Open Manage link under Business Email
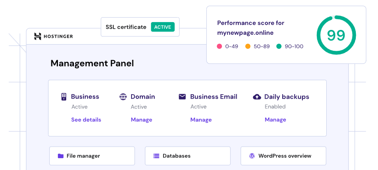 tap(201, 120)
